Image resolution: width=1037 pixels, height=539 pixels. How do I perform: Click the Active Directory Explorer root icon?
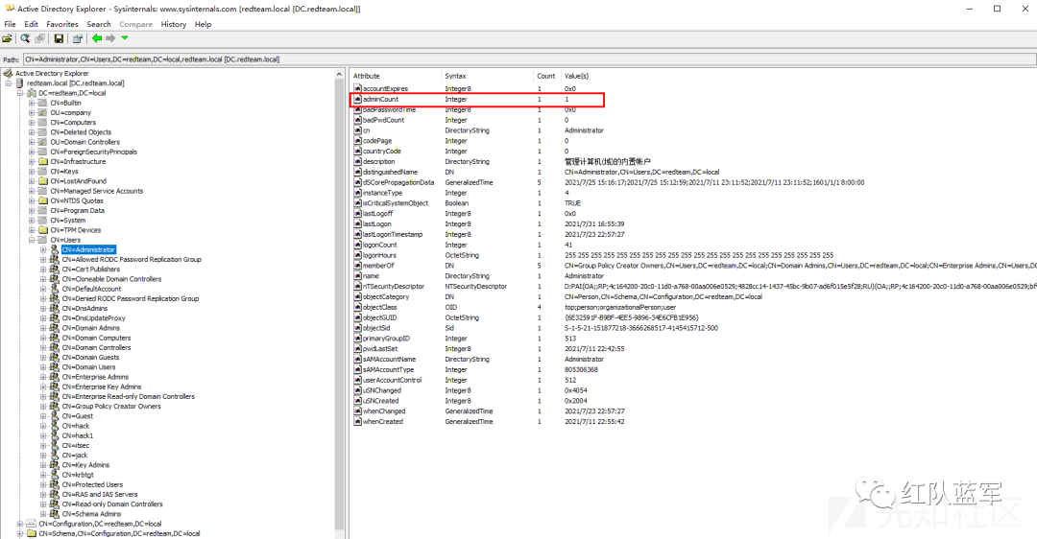click(9, 73)
